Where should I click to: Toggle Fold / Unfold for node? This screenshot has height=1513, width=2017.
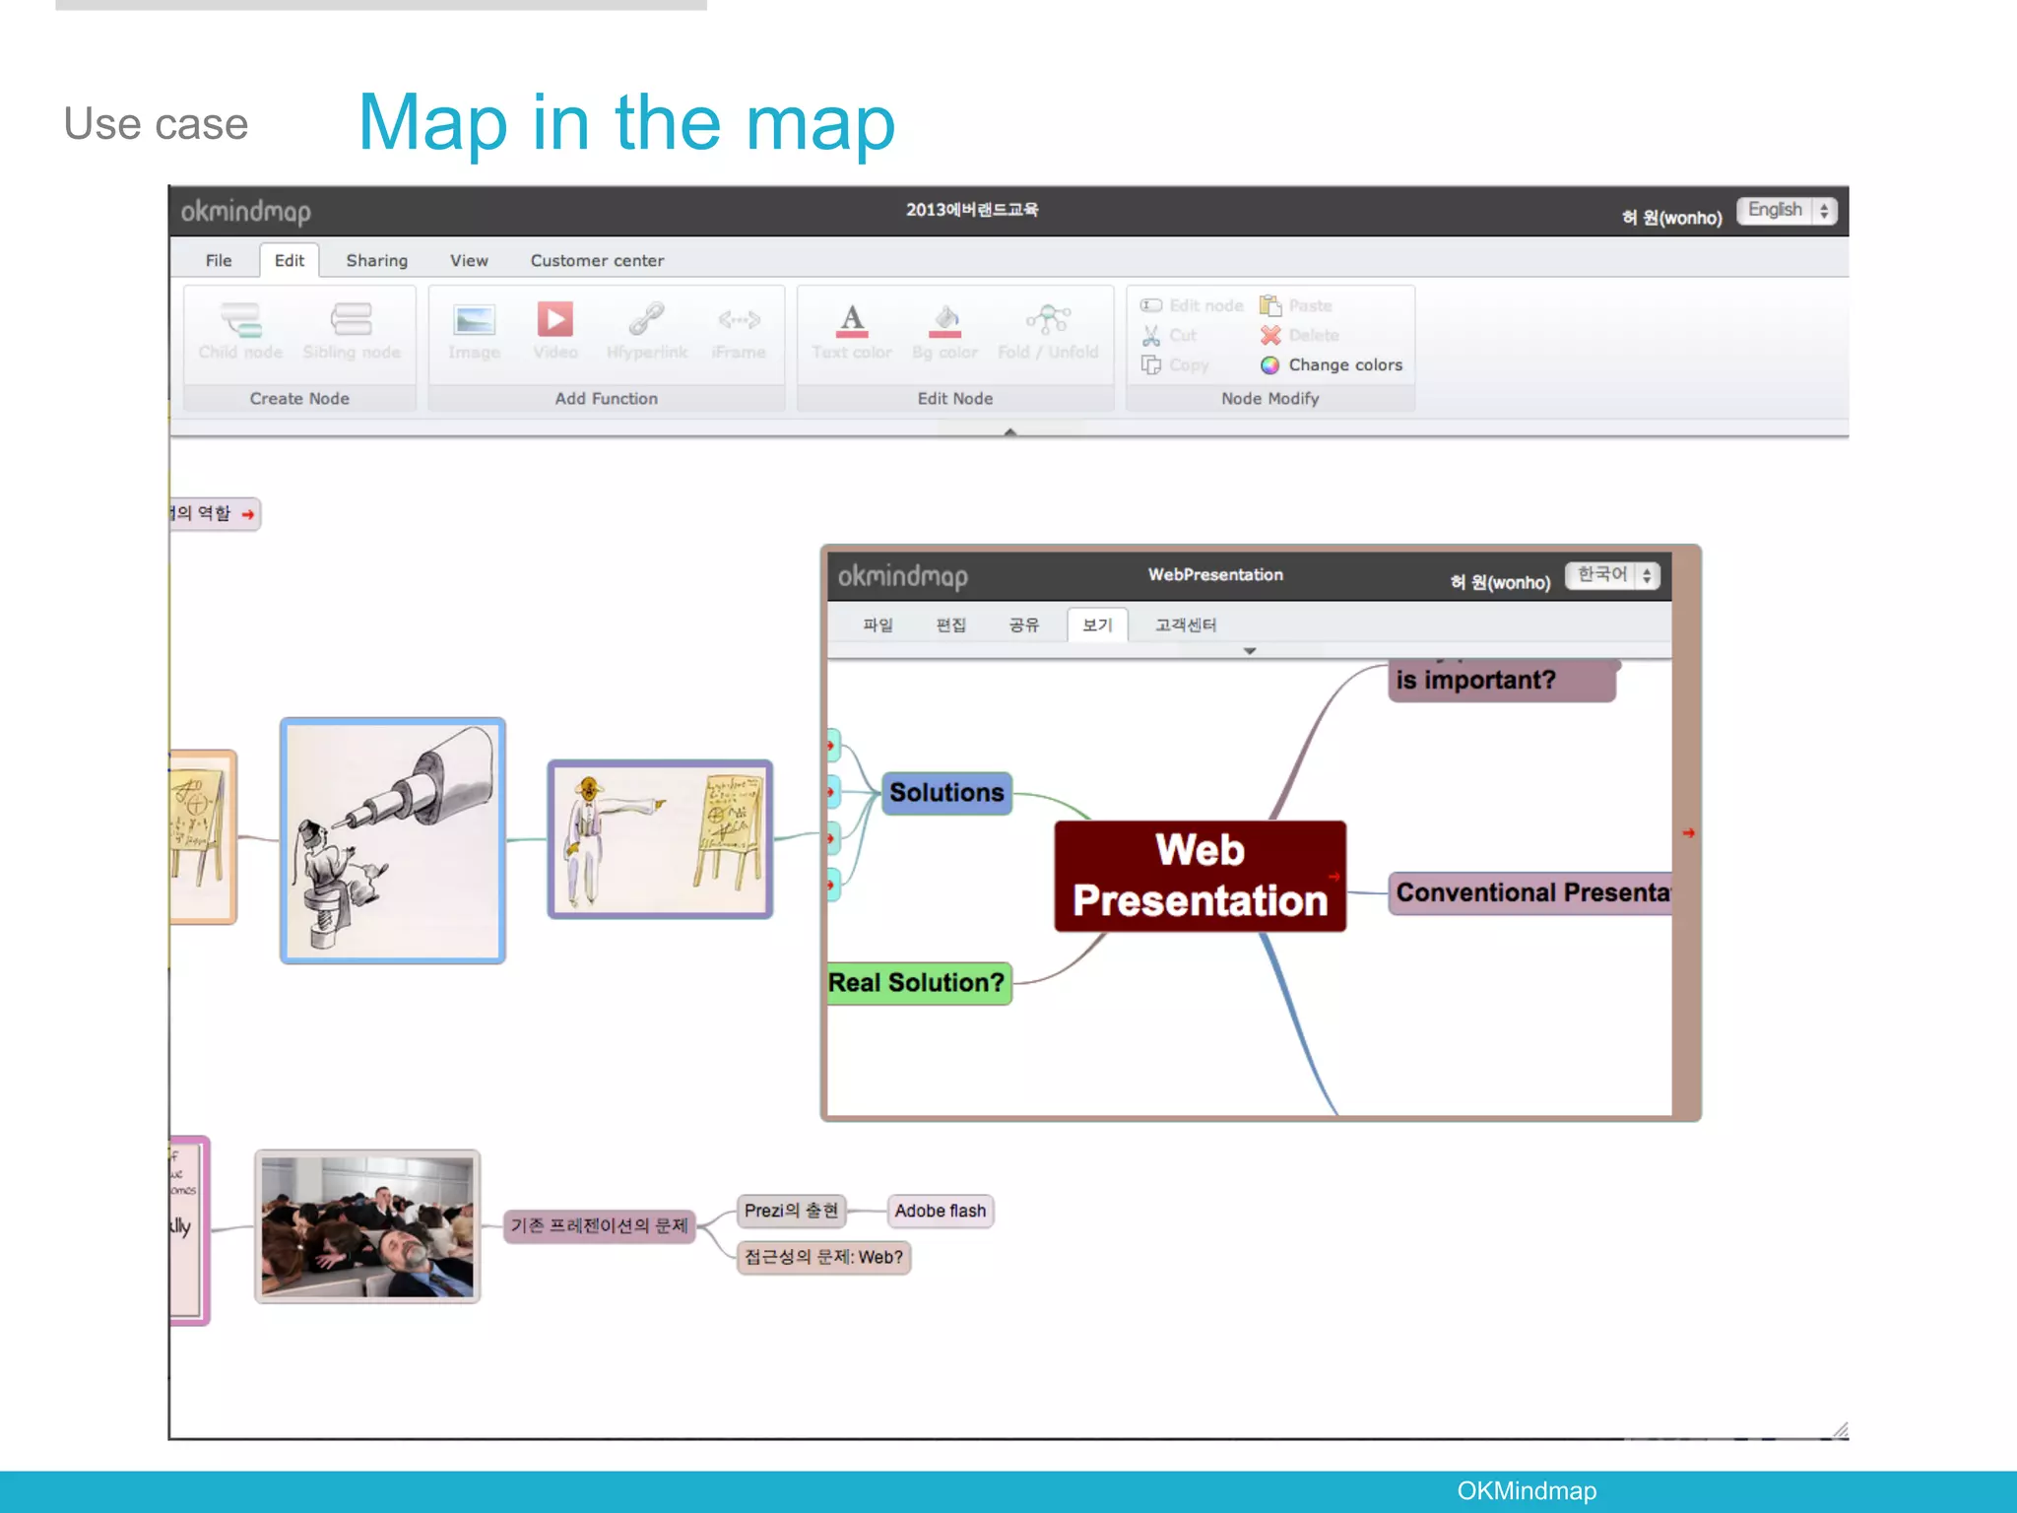[1048, 319]
